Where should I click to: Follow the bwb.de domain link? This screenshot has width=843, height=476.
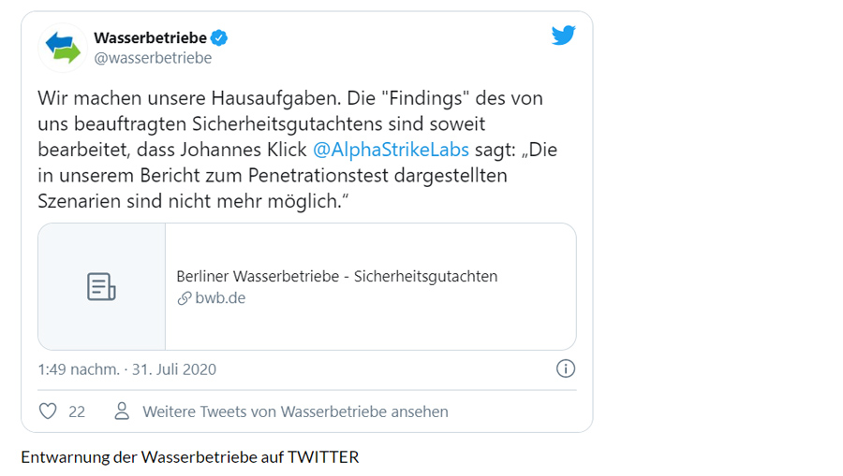point(220,298)
